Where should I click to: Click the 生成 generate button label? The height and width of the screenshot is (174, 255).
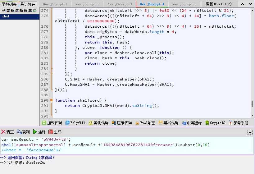coord(57,132)
